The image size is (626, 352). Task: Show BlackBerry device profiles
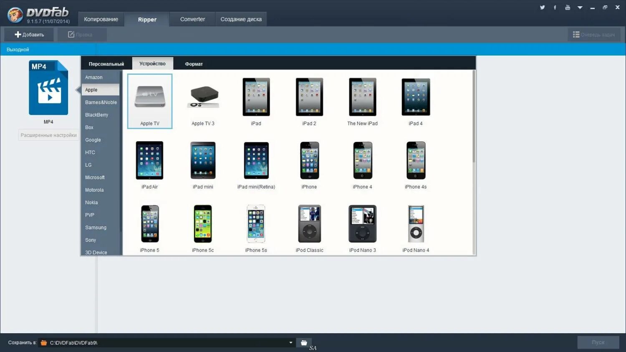[x=96, y=114]
